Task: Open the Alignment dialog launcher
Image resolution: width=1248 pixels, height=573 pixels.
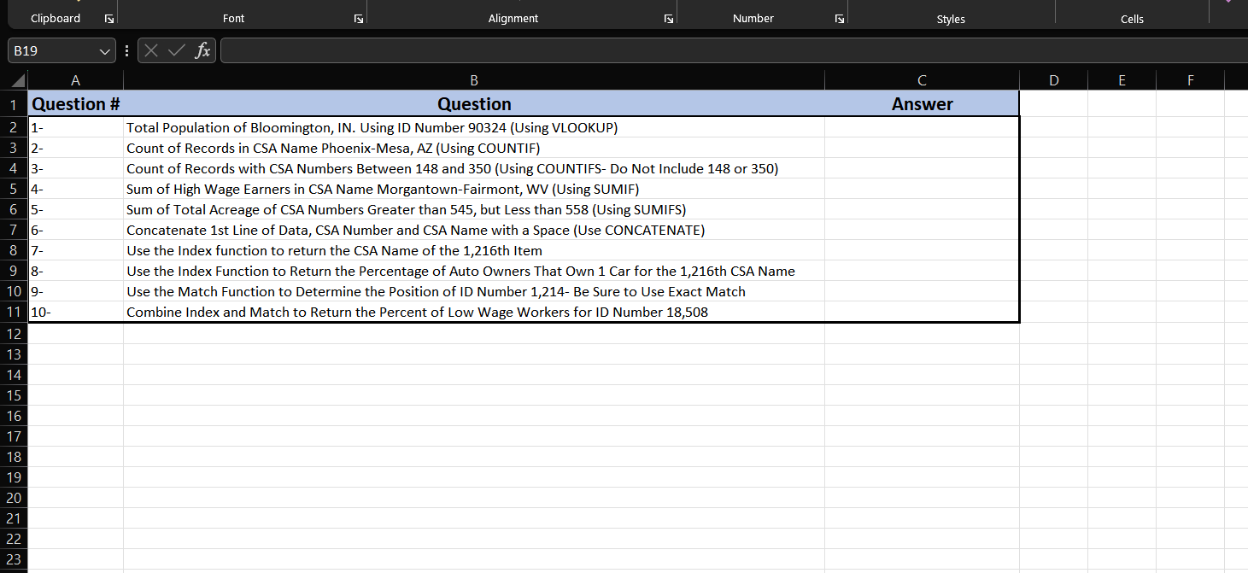Action: [668, 17]
